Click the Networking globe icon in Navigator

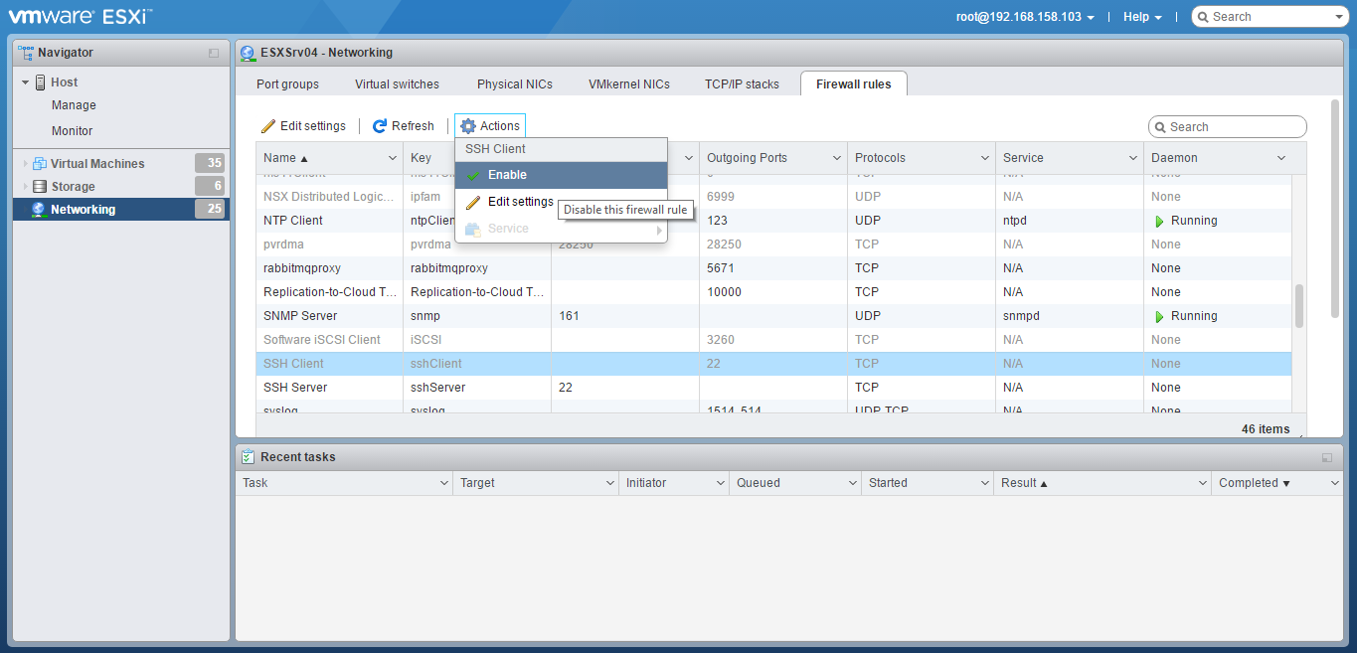(39, 210)
